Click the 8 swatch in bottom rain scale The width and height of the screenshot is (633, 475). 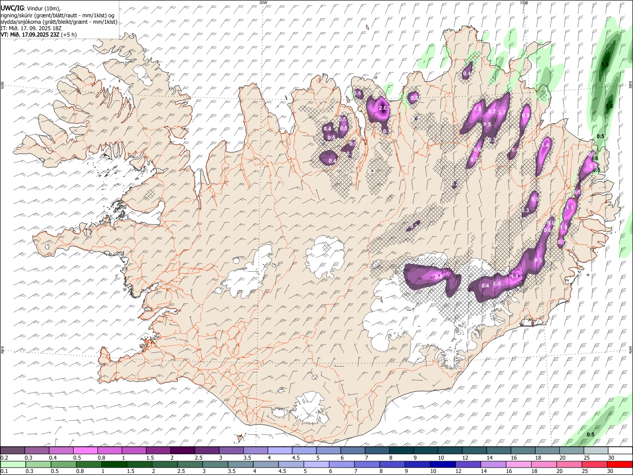pos(392,464)
